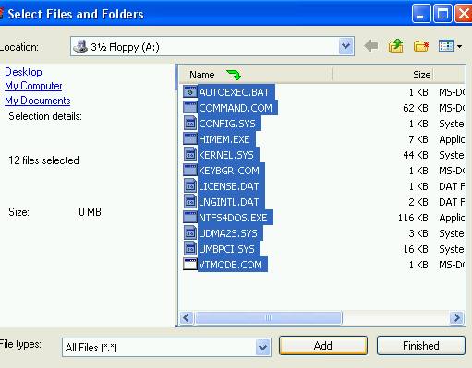Click the CONFIG.SYS file icon
472x368 pixels.
tap(190, 123)
